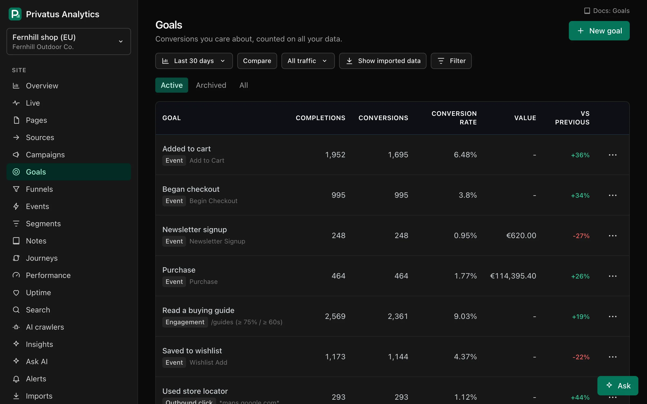This screenshot has height=404, width=647.
Task: Sort by the Conversion Rate column header
Action: tap(454, 118)
